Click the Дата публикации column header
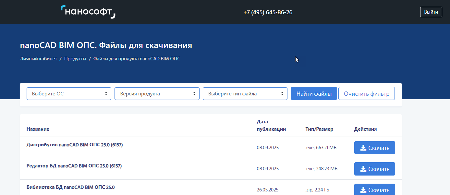 point(271,125)
